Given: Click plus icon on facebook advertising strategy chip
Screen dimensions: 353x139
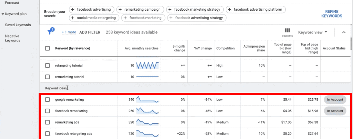Looking at the screenshot, I should (x=171, y=18).
